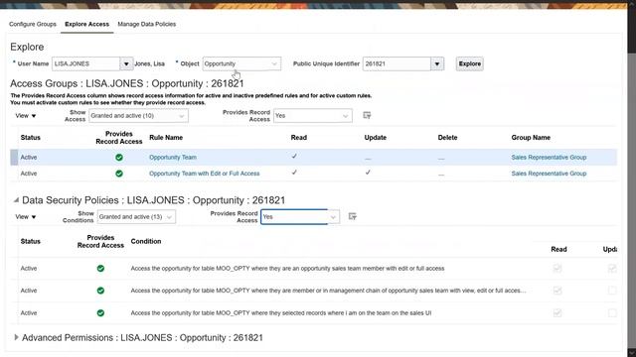Image resolution: width=636 pixels, height=357 pixels.
Task: Click green check icon in edit or full access condition row
Action: click(x=100, y=269)
